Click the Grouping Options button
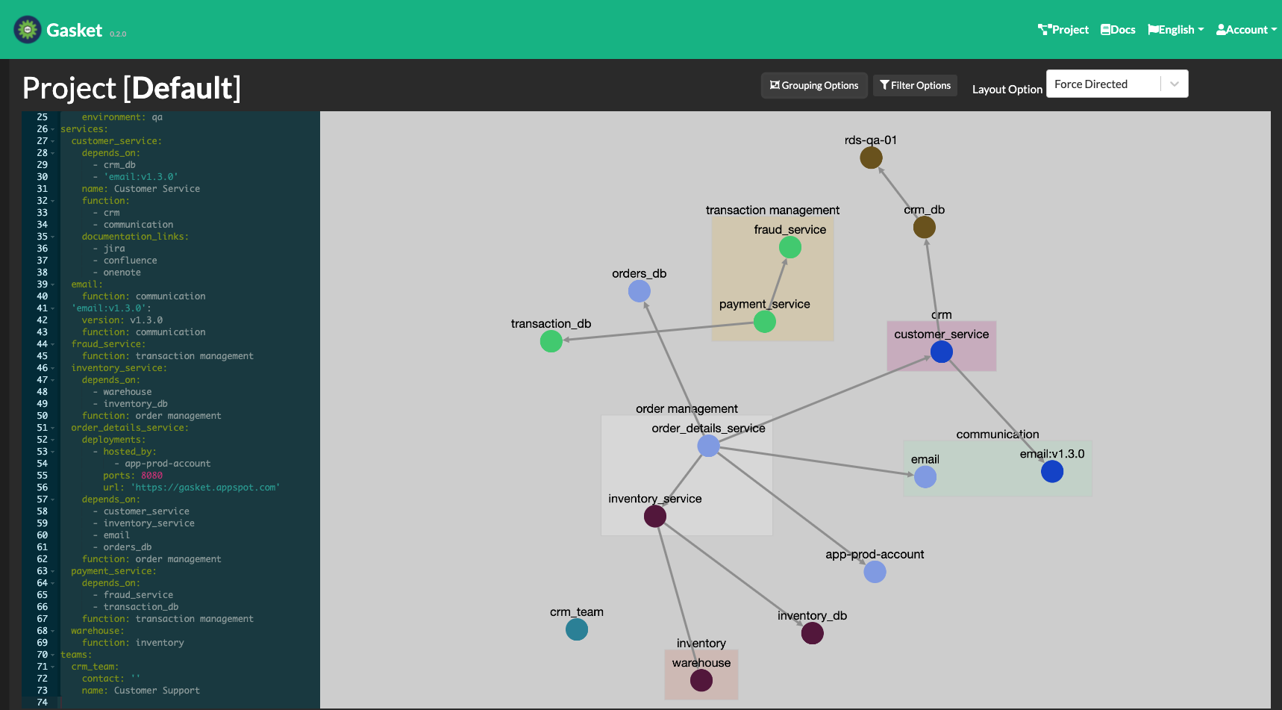 (814, 85)
